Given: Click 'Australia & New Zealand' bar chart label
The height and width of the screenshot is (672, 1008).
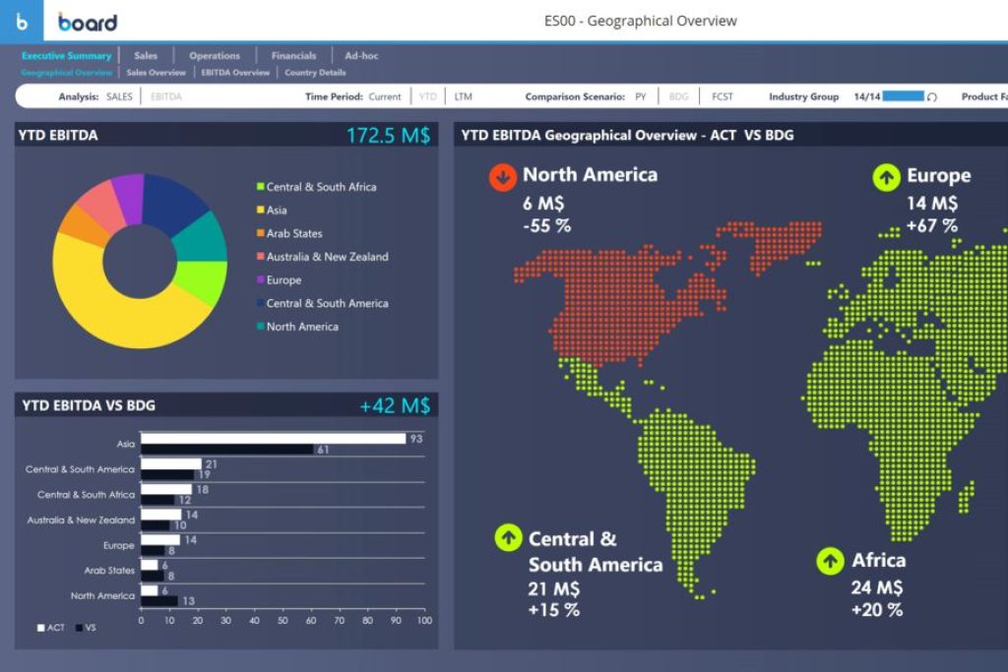Looking at the screenshot, I should click(x=81, y=519).
